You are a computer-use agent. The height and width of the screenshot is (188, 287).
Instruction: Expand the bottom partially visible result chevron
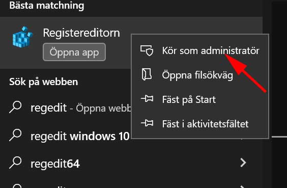point(243,186)
